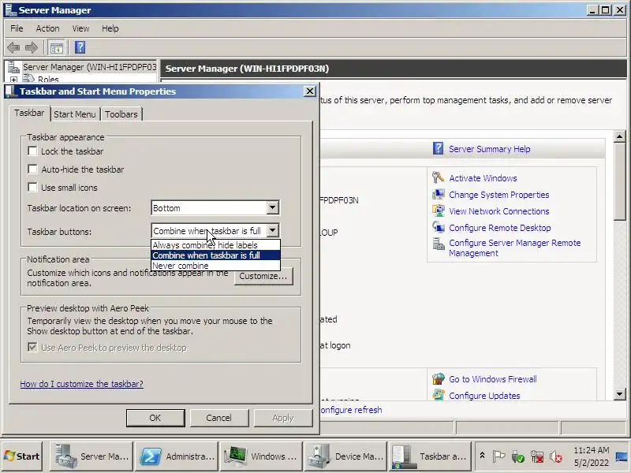Click the Server Manager tree root node icon
This screenshot has width=631, height=473.
(x=13, y=67)
